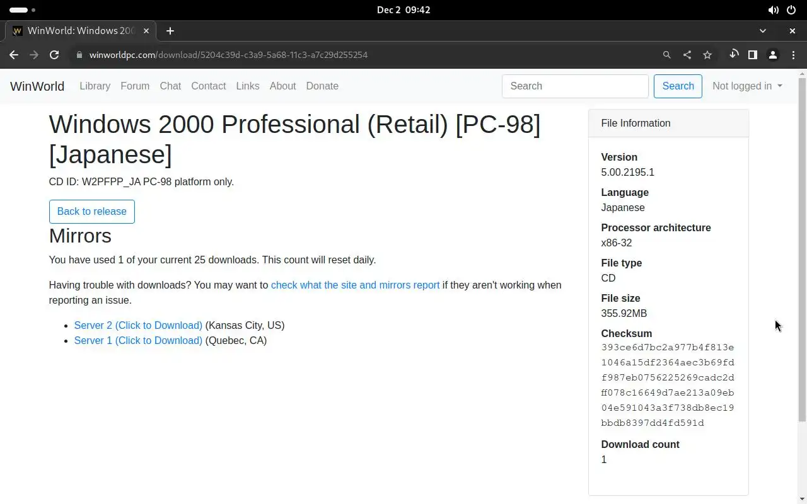Viewport: 807px width, 504px height.
Task: Open the system power menu icon
Action: (x=791, y=10)
